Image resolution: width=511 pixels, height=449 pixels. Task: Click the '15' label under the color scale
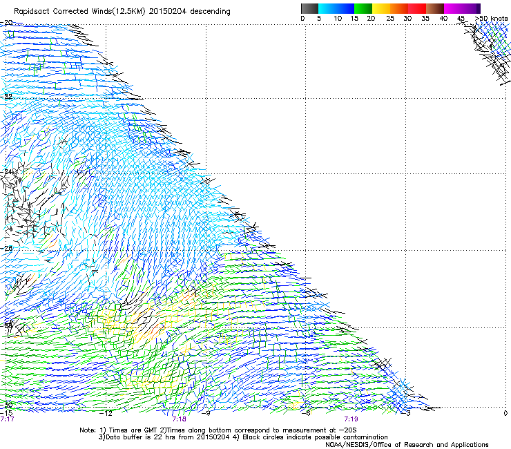354,19
